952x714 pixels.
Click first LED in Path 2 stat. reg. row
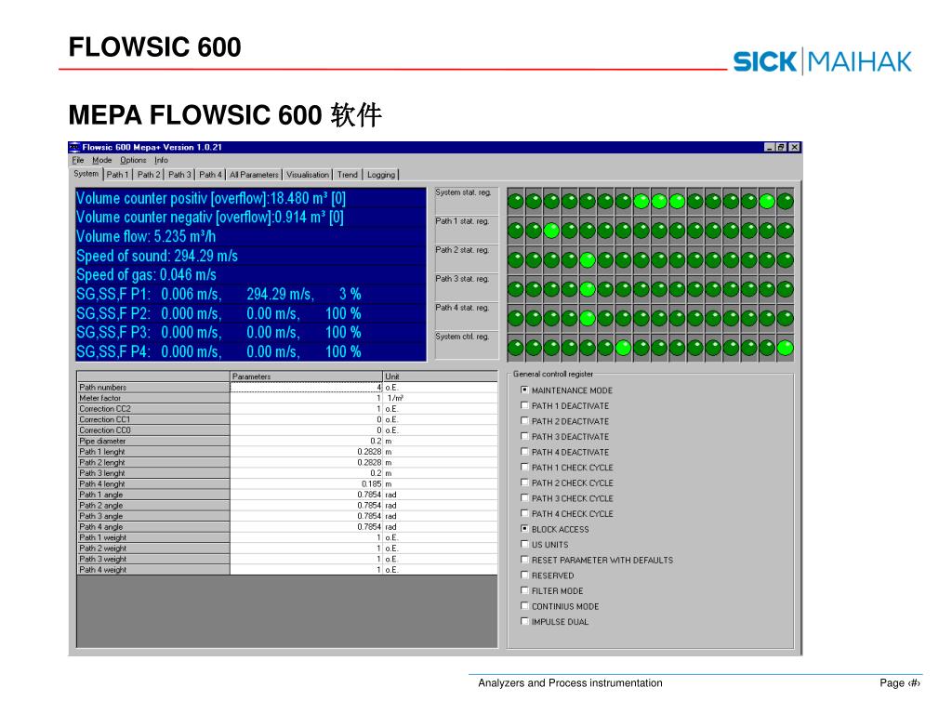(515, 260)
